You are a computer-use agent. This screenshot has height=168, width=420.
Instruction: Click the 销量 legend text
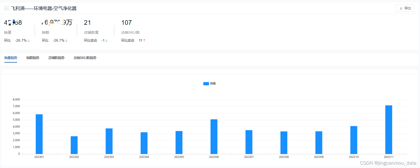[213, 83]
